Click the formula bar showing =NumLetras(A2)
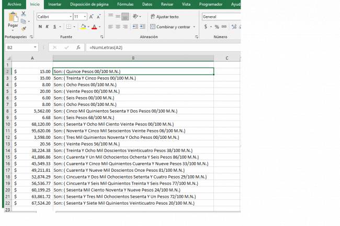Image resolution: width=340 pixels, height=226 pixels. coord(157,47)
